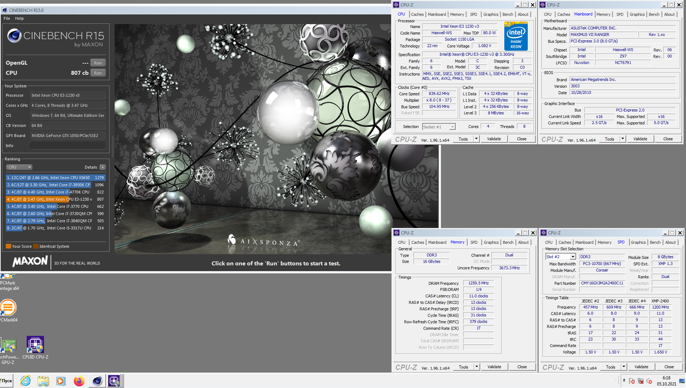
Task: Expand the Tools arrow in the Memory window
Action: pyautogui.click(x=477, y=367)
